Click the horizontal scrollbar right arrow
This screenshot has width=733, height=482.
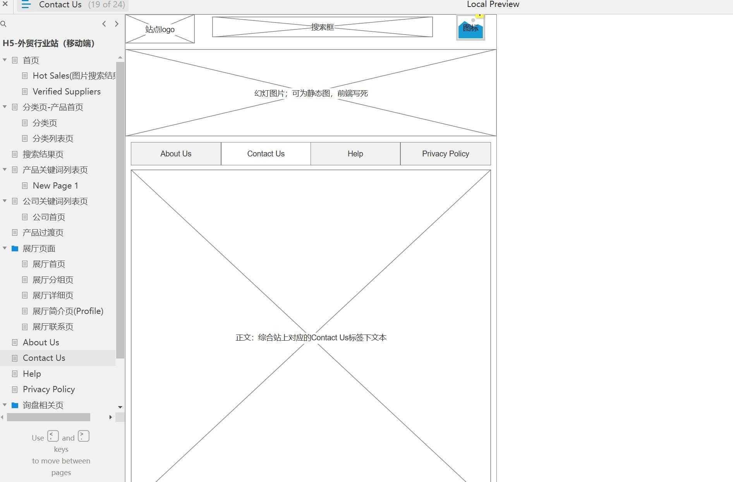tap(111, 417)
